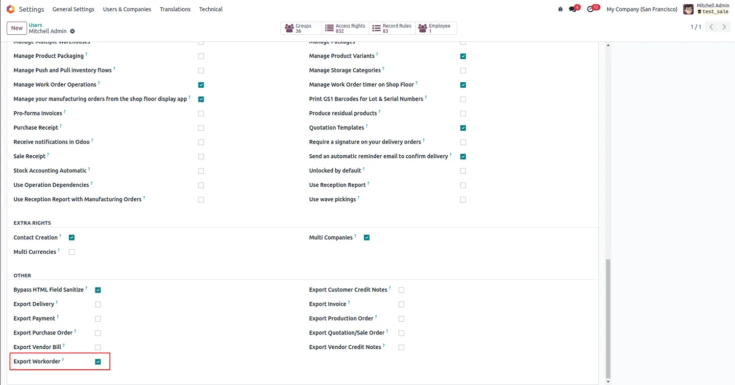Open the Record Rules stat button
735x385 pixels.
[x=392, y=28]
